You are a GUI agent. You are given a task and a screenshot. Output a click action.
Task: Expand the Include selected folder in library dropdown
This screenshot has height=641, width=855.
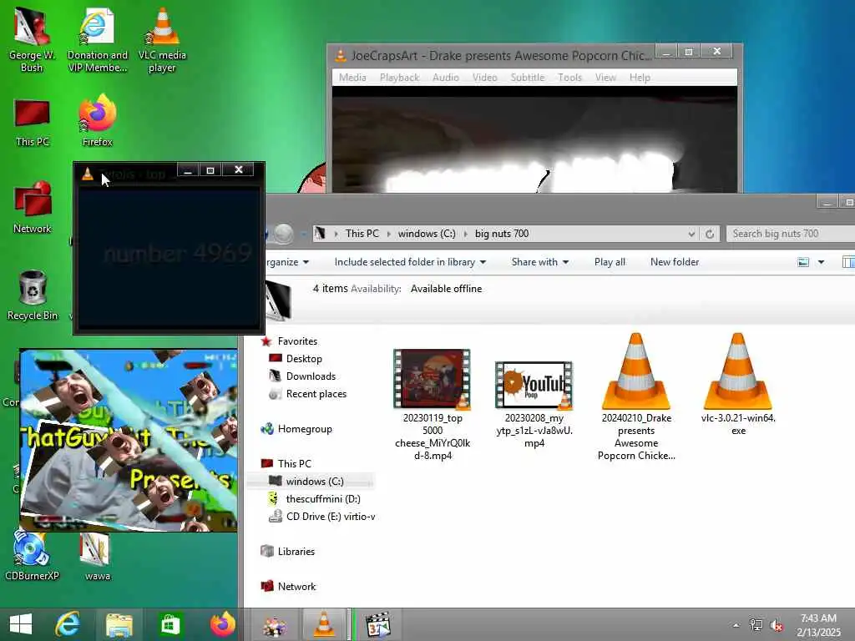click(410, 262)
